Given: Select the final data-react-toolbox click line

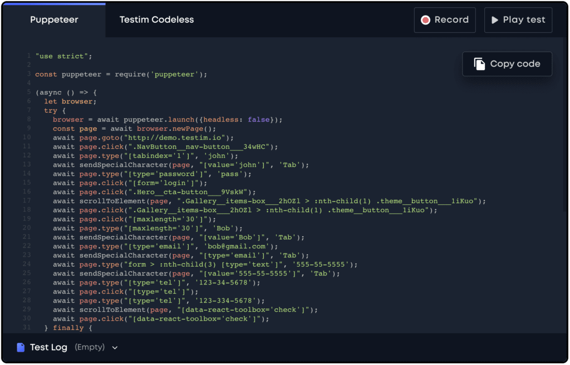Looking at the screenshot, I should [x=161, y=319].
